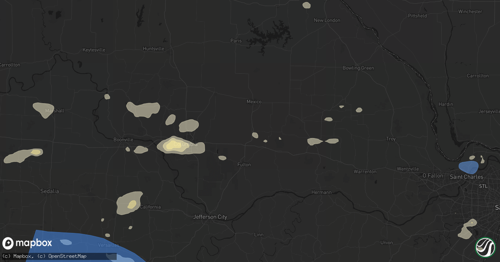Click the New London label
This screenshot has height=262, width=500.
[327, 20]
